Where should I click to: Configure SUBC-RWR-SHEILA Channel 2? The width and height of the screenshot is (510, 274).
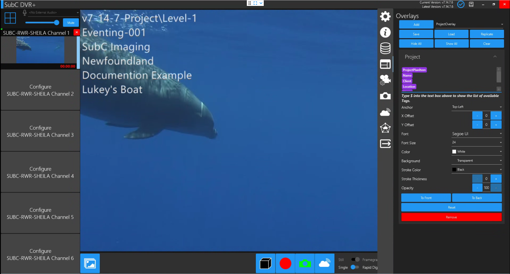tap(40, 90)
